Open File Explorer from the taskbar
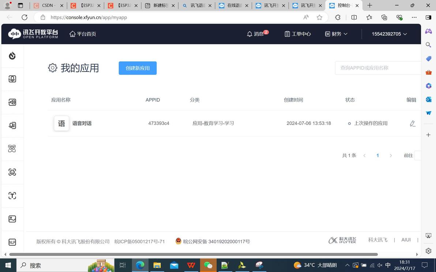Viewport: 436px width, 272px height. coord(157,265)
